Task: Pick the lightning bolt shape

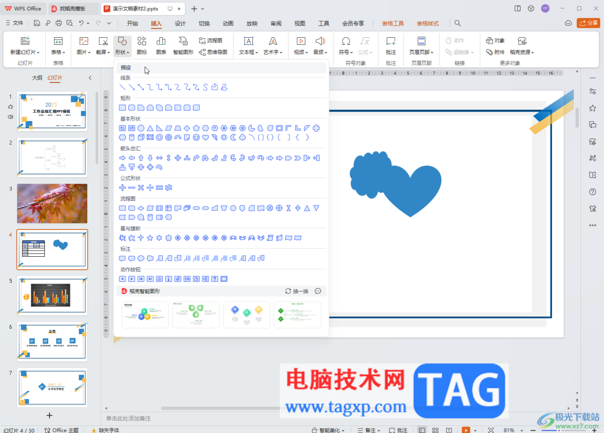Action: [x=215, y=137]
